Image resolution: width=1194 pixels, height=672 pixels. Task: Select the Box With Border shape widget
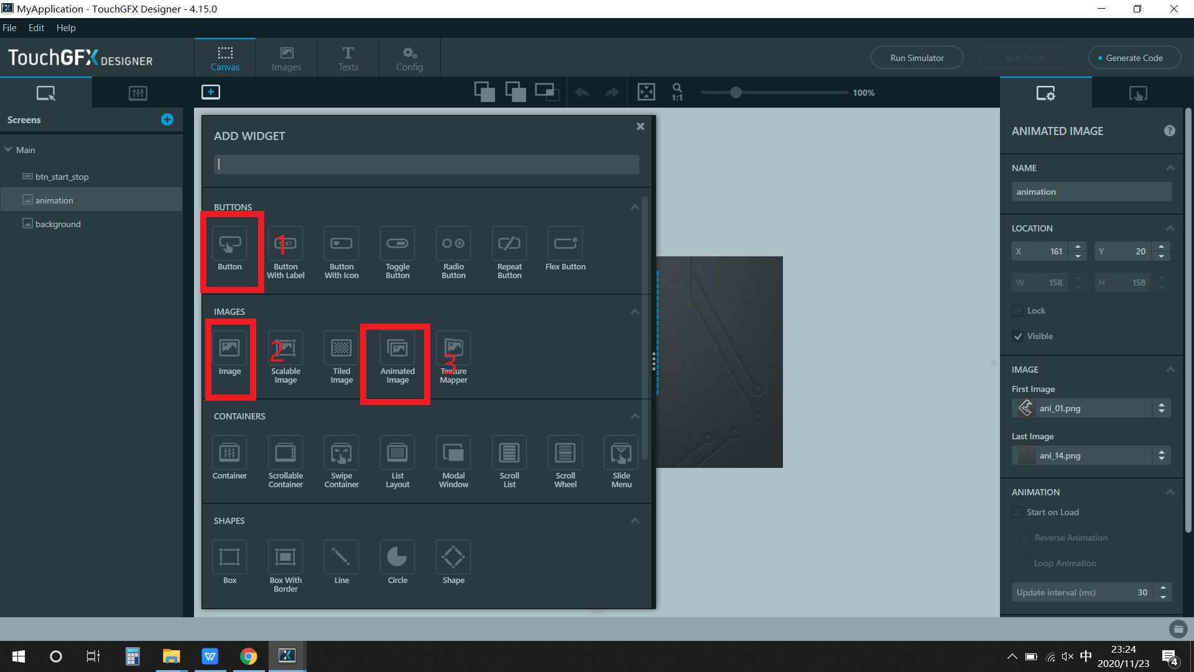[x=285, y=558]
